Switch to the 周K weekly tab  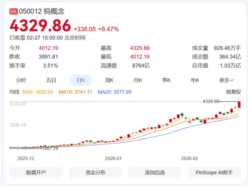[x=109, y=80]
